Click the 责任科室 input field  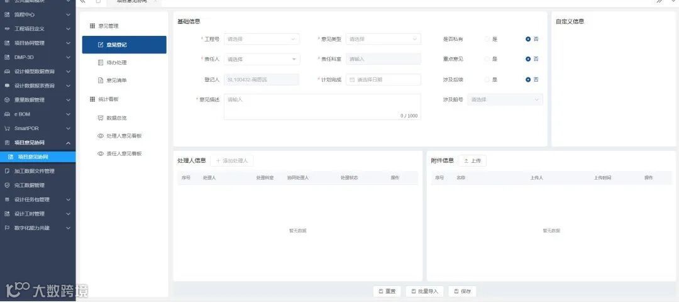pyautogui.click(x=384, y=59)
